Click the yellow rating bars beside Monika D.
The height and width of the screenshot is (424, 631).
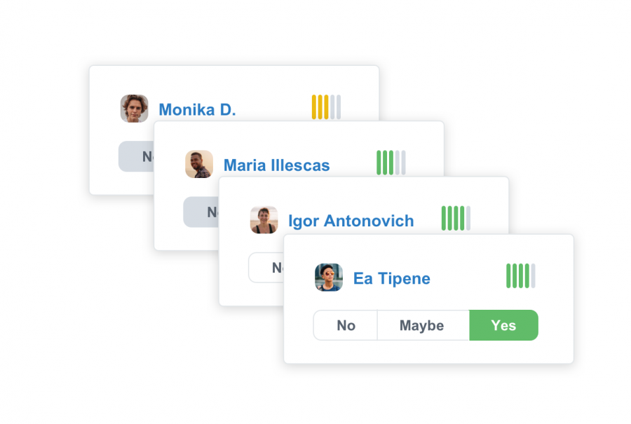(326, 107)
